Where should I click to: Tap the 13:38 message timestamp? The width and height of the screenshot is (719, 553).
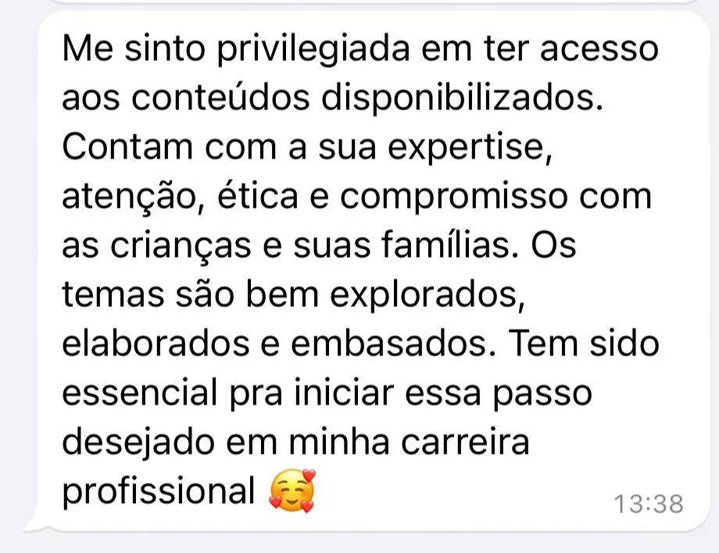click(649, 504)
